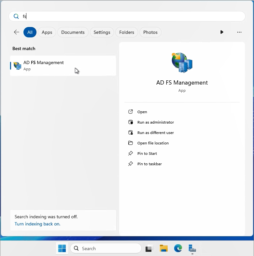Launch Microsoft Edge from the taskbar
The image size is (254, 256).
[178, 248]
